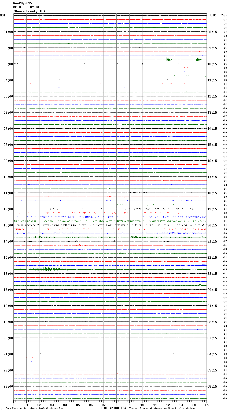
Task: Click the 22:15 UTC label
Action: pos(212,258)
